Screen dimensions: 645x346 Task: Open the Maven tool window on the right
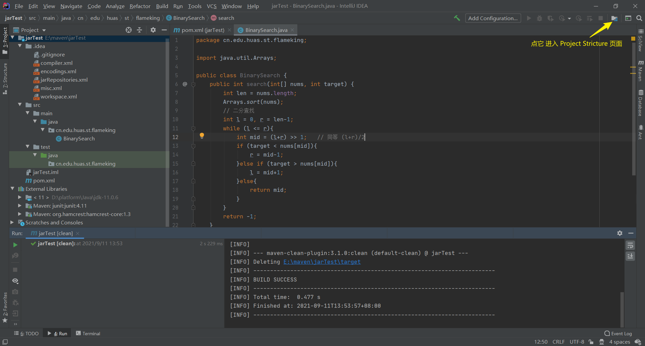641,71
